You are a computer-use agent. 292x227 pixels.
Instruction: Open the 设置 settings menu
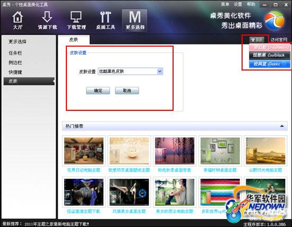coord(238,4)
